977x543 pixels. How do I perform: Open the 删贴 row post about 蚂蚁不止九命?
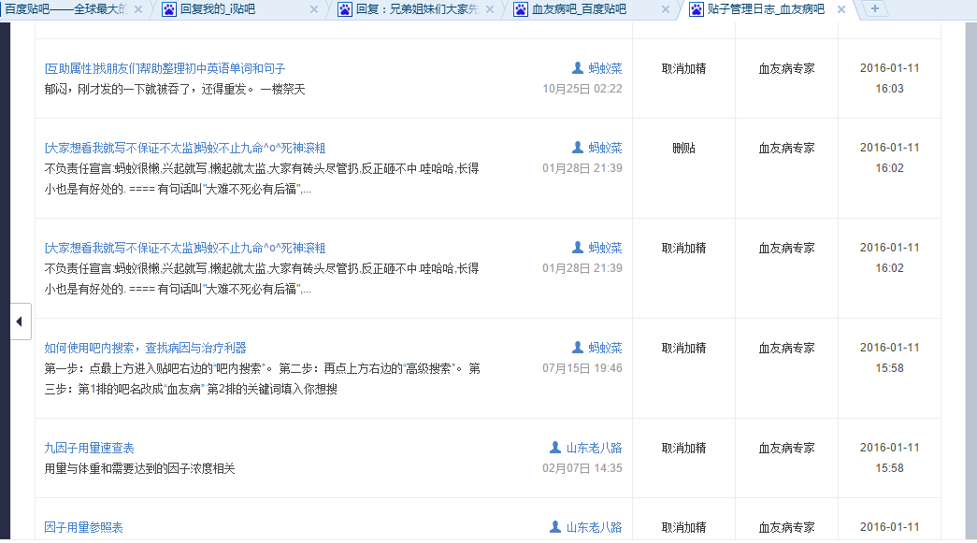[x=185, y=149]
